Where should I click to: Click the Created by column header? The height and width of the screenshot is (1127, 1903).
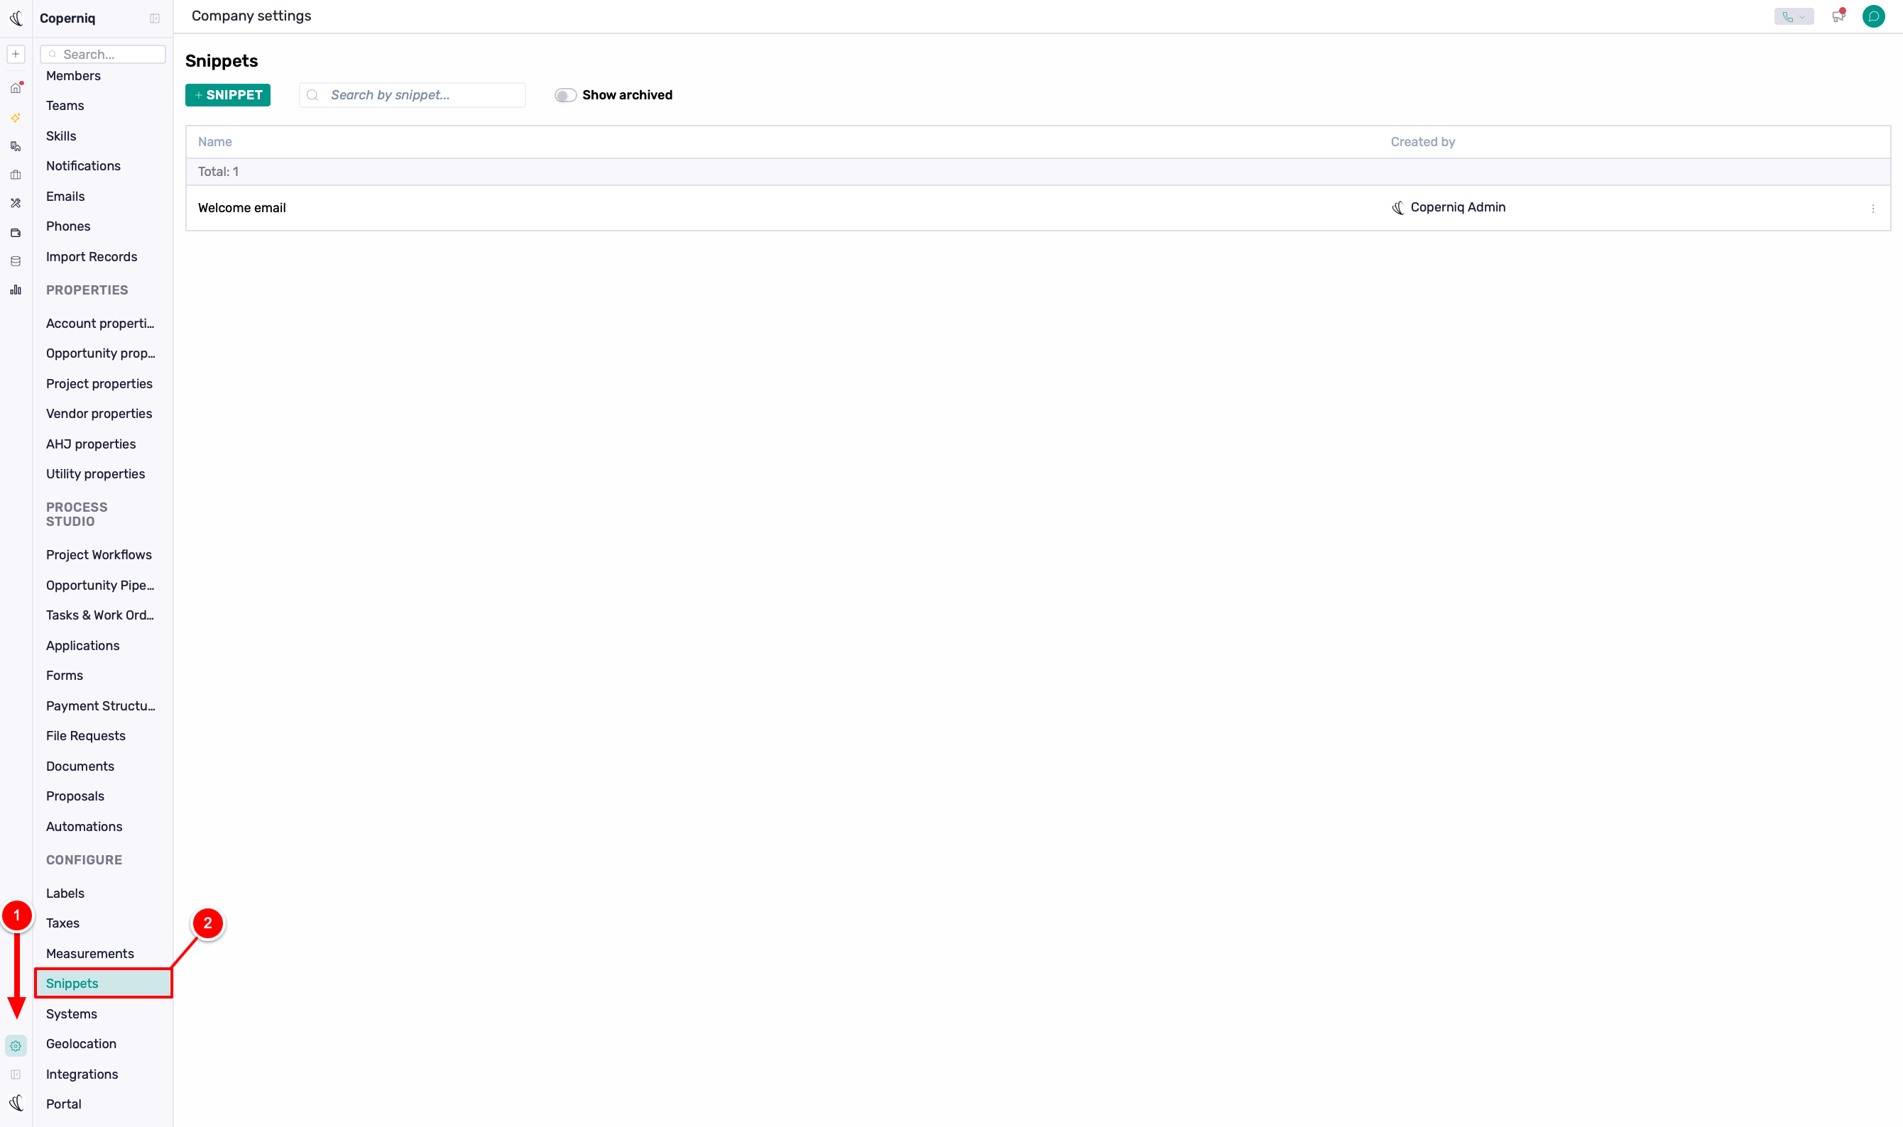(1423, 142)
